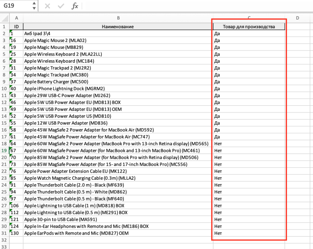Viewport: 313px width, 249px height.
Task: Select cell Apple 5W USB Power Adapter EU BOX
Action: pyautogui.click(x=118, y=103)
